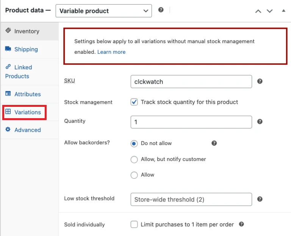Move Product data panel up with arrow

[258, 11]
